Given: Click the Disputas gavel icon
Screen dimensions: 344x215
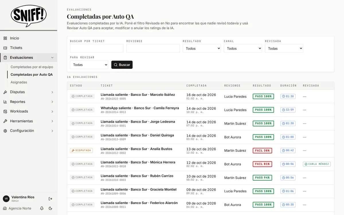Looking at the screenshot, I should pyautogui.click(x=5, y=92).
